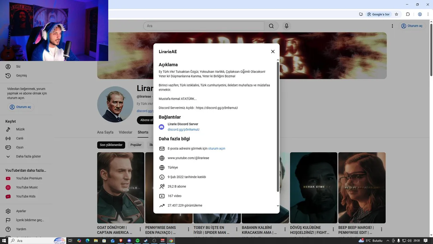Switch to the Videolar channel tab
433x244 pixels.
(x=126, y=132)
